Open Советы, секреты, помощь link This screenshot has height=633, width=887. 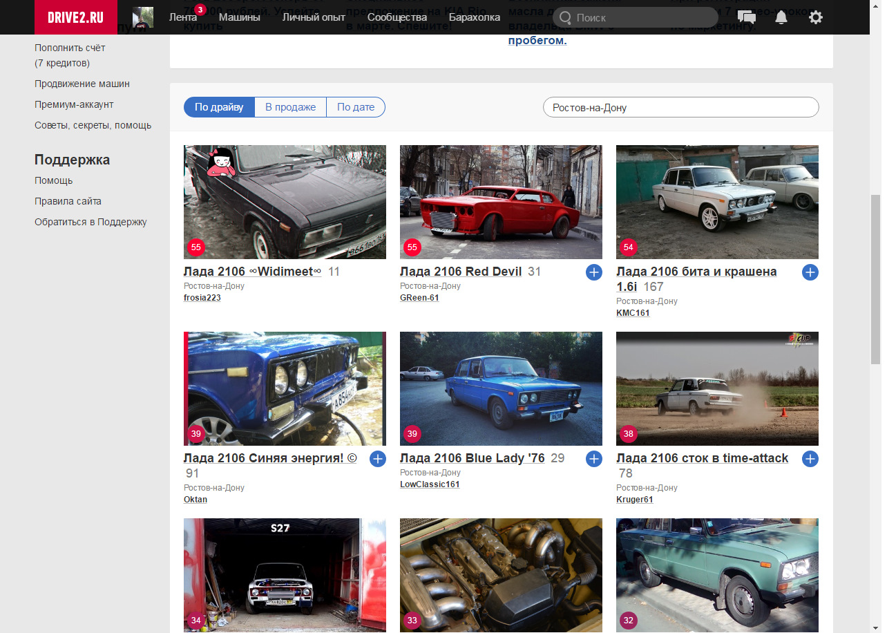93,125
